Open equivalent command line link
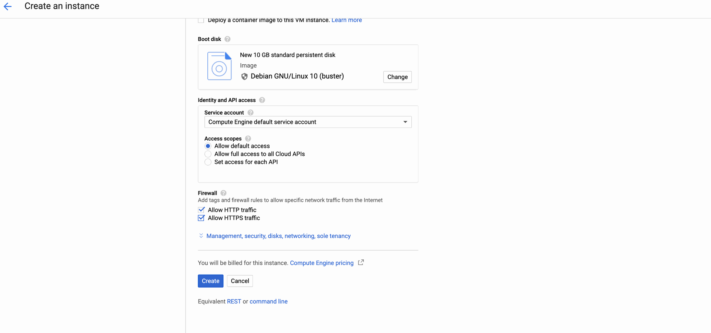The height and width of the screenshot is (333, 711). tap(268, 302)
